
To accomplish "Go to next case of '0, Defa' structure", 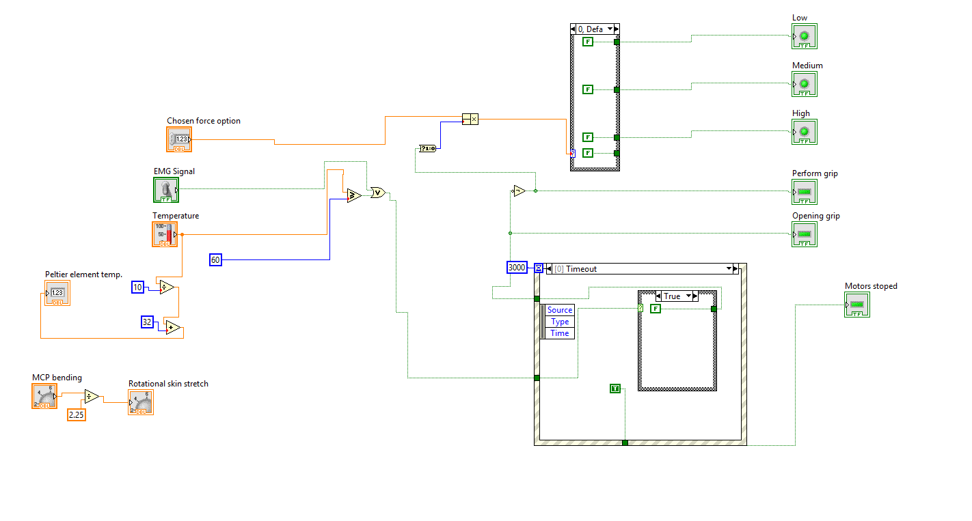I will (x=617, y=29).
